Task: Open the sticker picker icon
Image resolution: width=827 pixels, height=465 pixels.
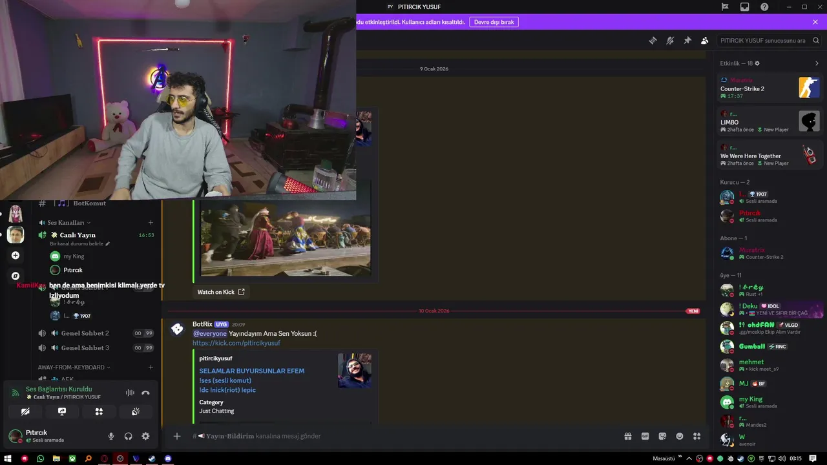Action: pos(662,436)
